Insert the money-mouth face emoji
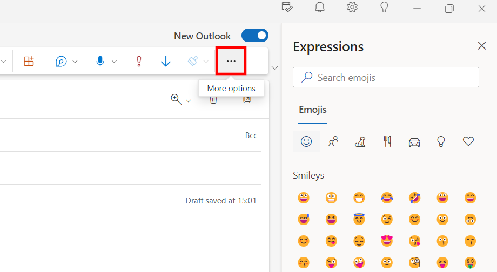Image resolution: width=497 pixels, height=272 pixels. coord(471,262)
